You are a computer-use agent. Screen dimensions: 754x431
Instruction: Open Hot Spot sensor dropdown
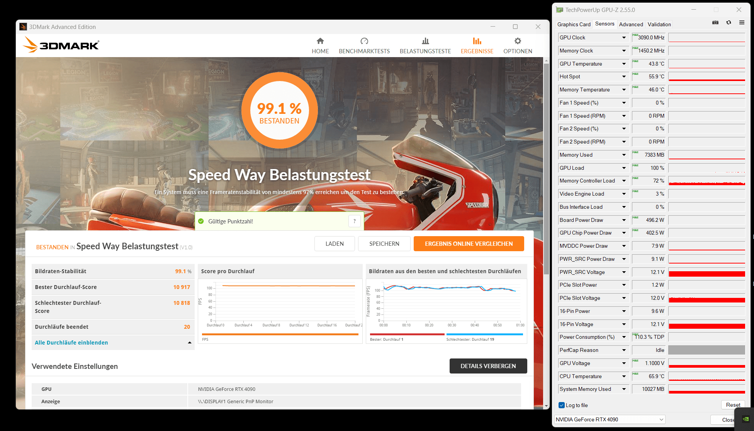click(624, 76)
